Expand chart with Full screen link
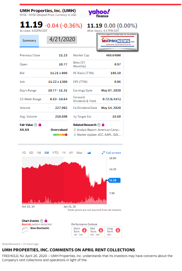 [x=111, y=153]
